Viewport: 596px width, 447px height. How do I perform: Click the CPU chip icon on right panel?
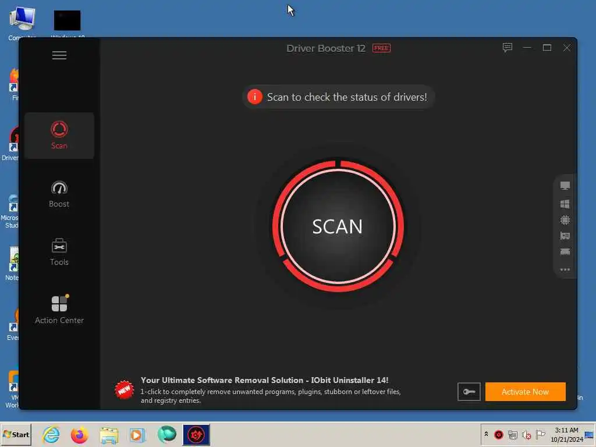pos(565,220)
